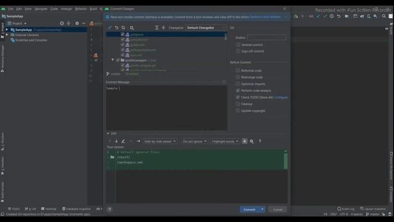Open the View menu
394x222 pixels.
pyautogui.click(x=28, y=9)
